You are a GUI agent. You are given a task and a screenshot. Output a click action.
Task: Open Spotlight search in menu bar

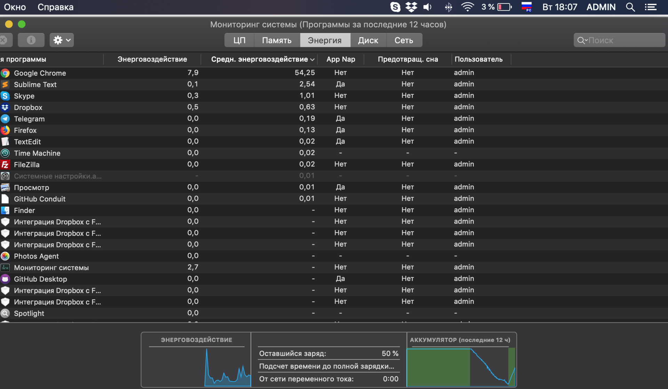tap(630, 7)
